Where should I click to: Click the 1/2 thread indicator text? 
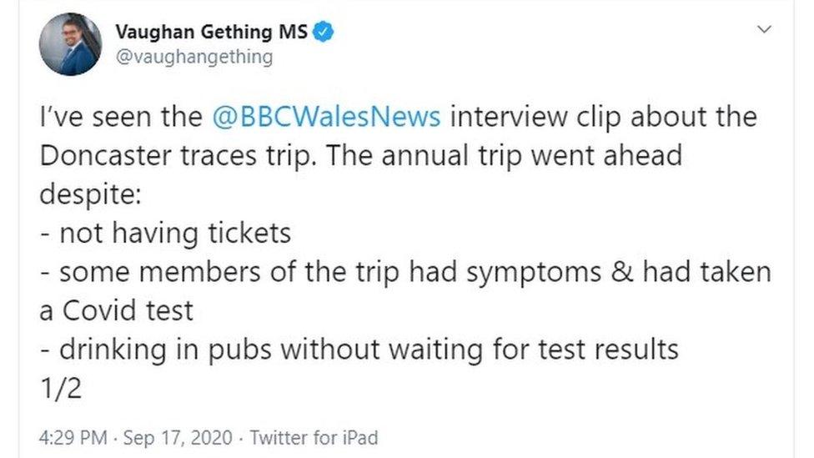click(60, 388)
